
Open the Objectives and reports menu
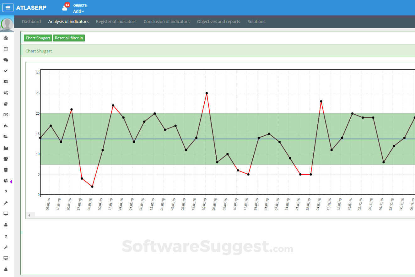pos(218,21)
